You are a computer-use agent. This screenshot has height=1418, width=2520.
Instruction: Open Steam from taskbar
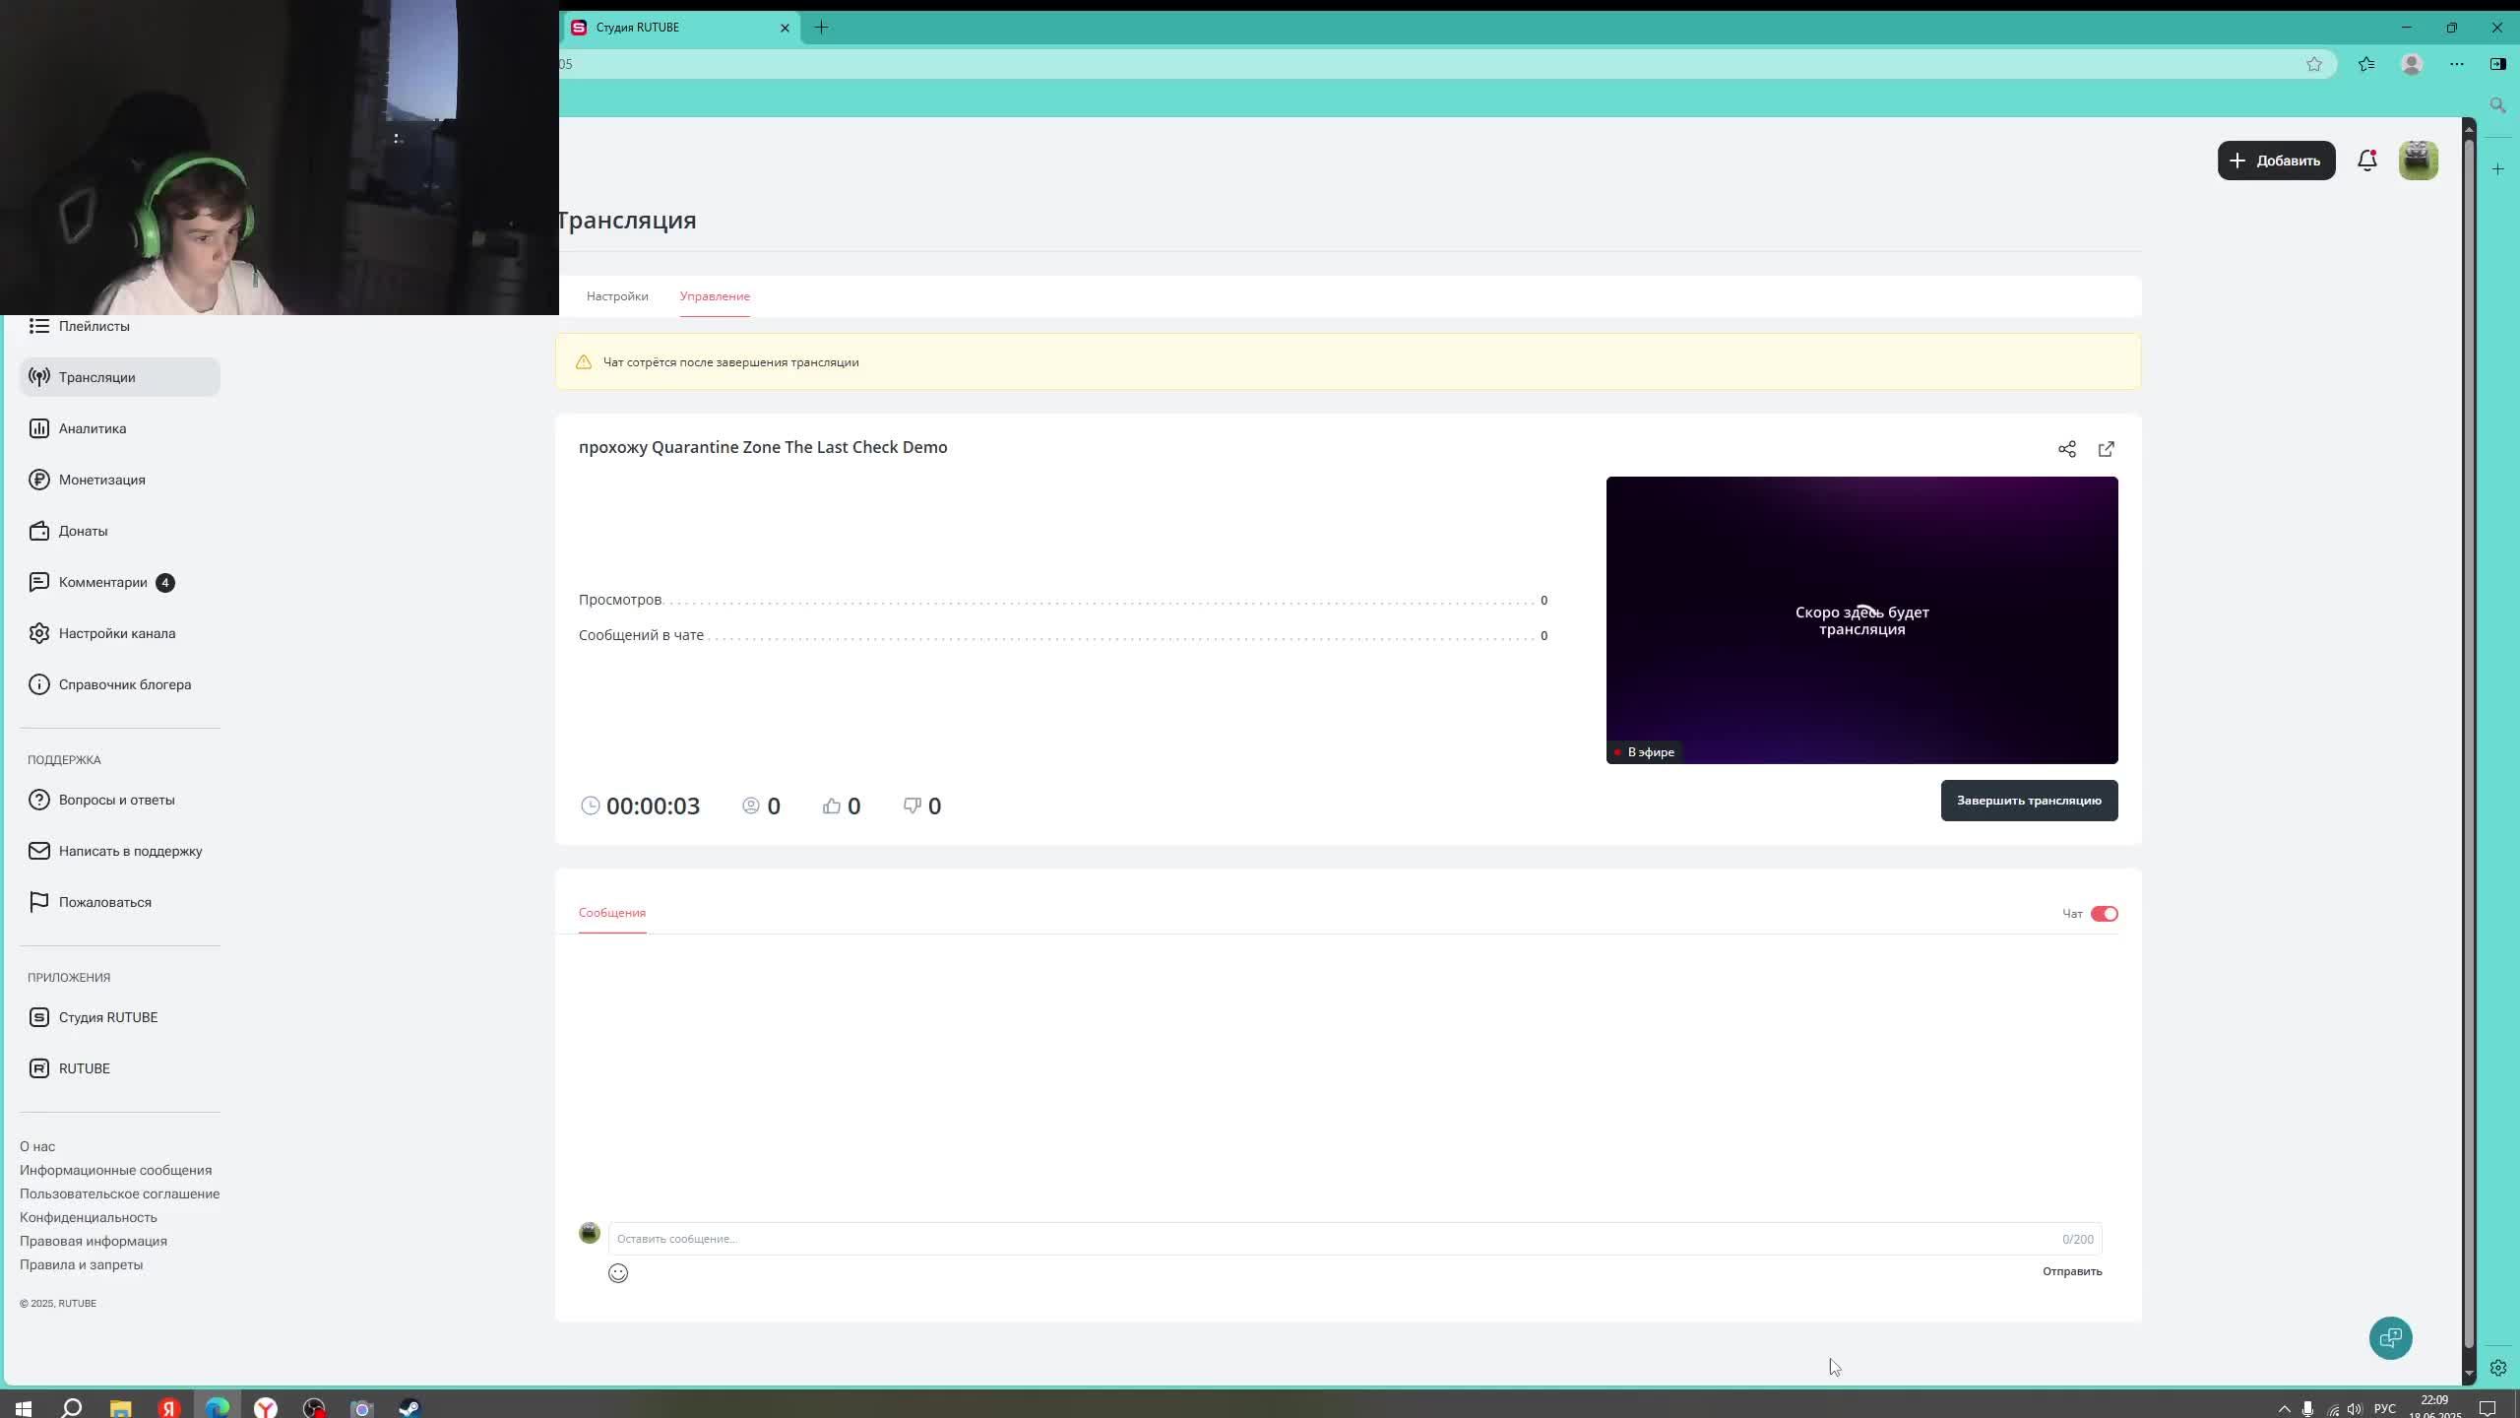pos(409,1408)
